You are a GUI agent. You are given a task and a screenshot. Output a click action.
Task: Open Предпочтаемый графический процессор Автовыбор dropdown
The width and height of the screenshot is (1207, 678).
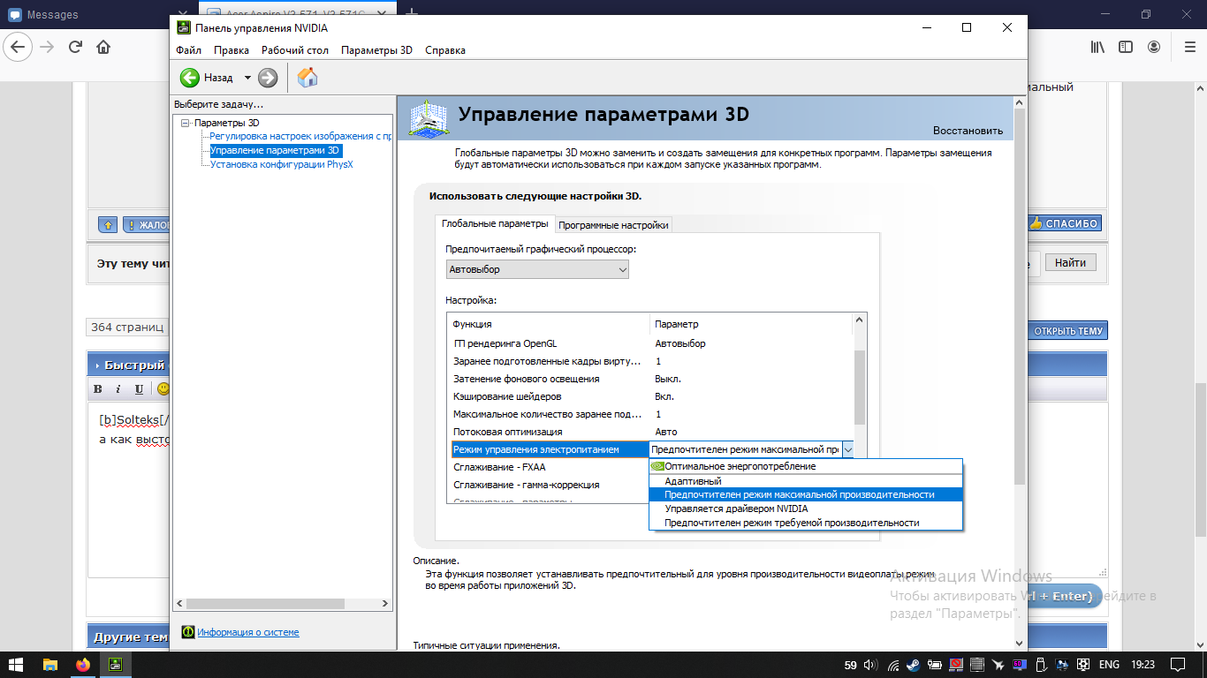point(537,269)
